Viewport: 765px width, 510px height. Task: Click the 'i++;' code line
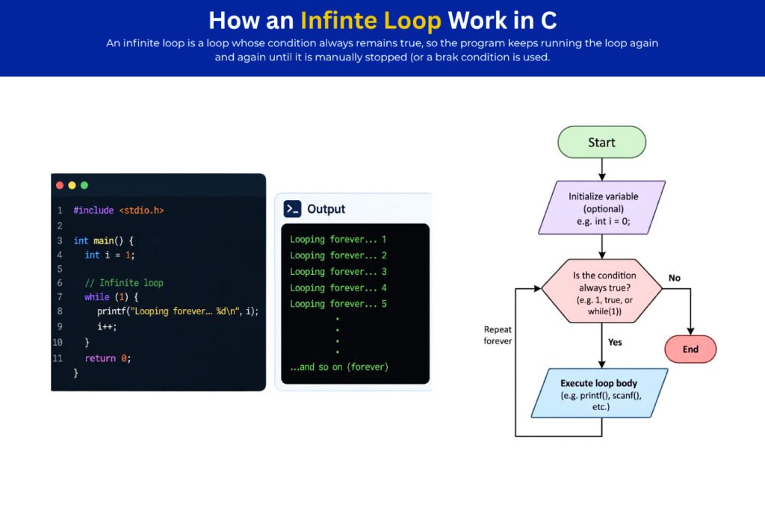click(107, 326)
